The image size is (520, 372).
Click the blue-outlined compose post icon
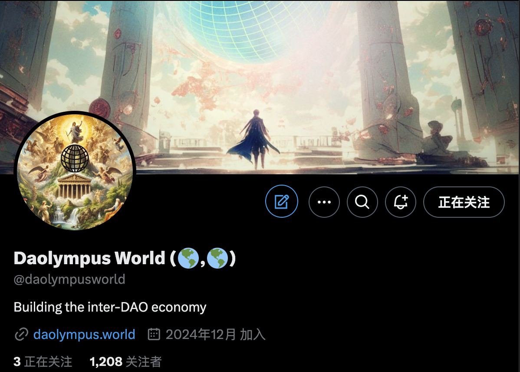[x=282, y=202]
